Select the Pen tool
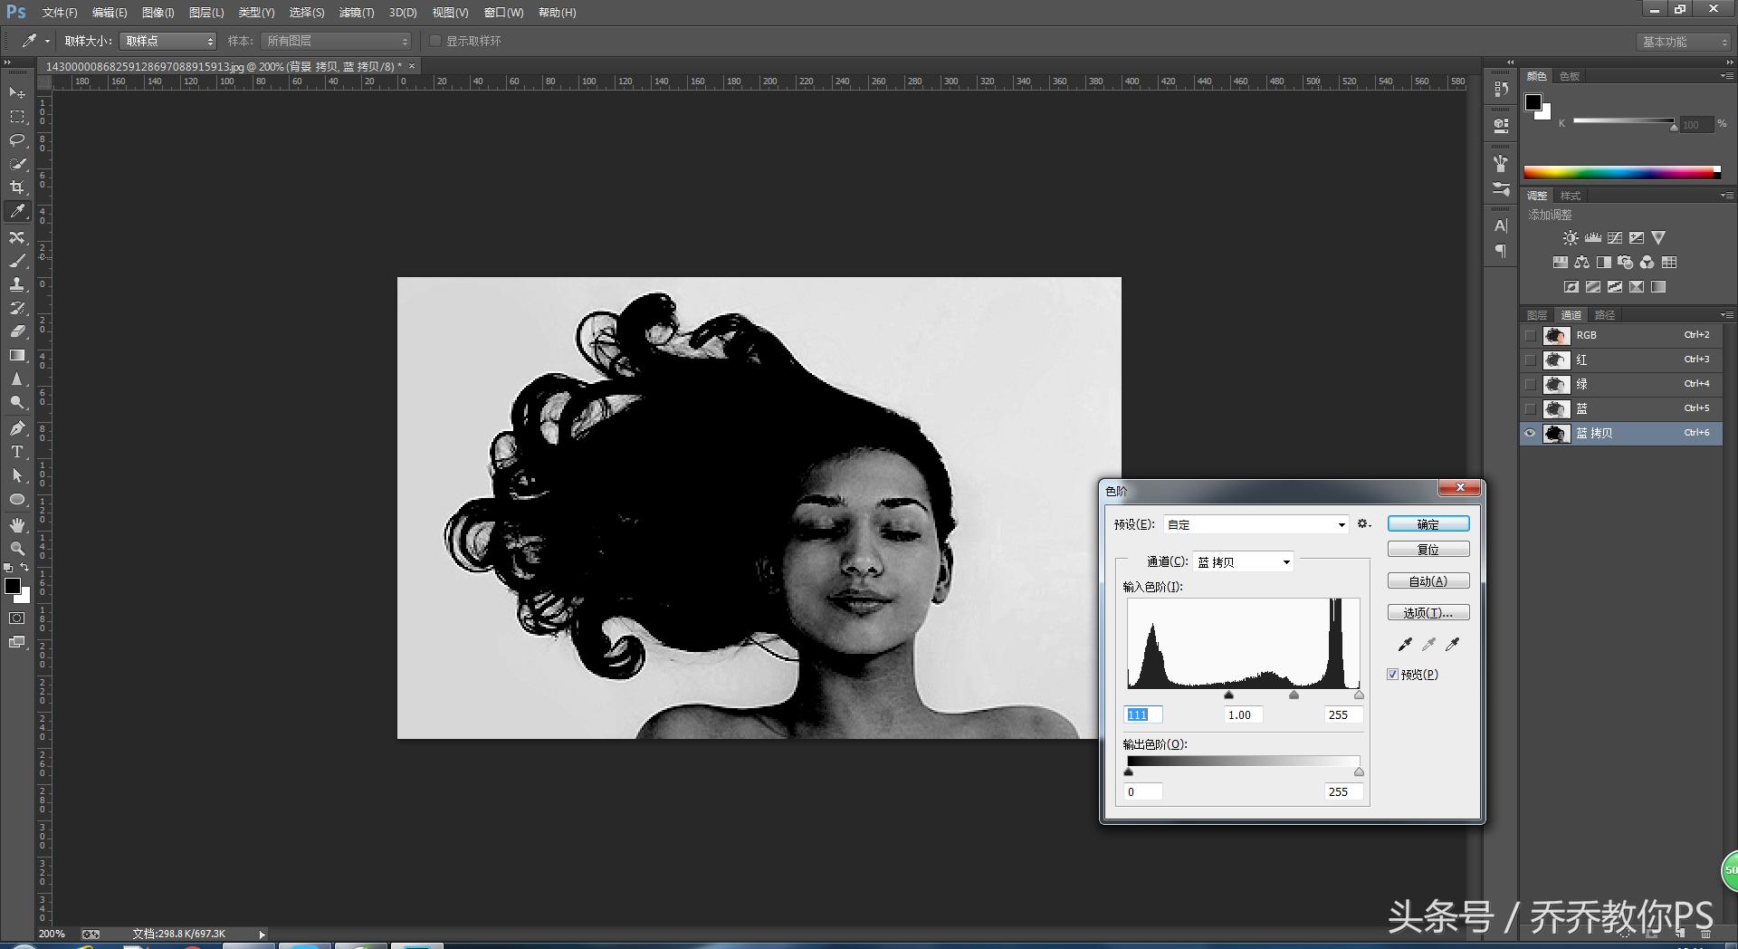Viewport: 1738px width, 949px height. pyautogui.click(x=17, y=428)
